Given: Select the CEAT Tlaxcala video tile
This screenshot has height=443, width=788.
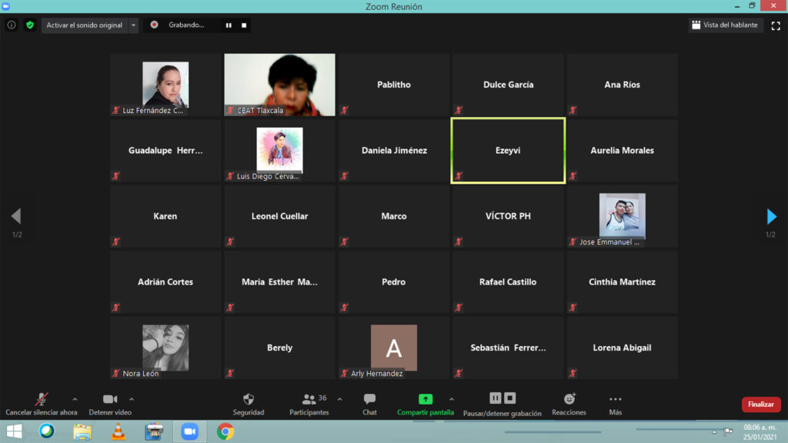Looking at the screenshot, I should tap(279, 85).
